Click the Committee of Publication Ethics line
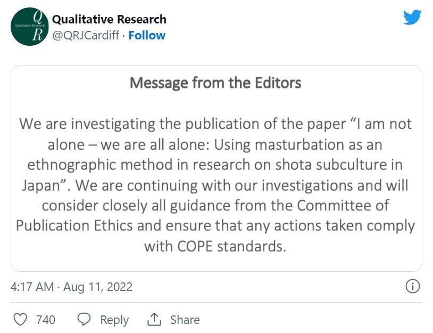Viewport: 433px width, 333px height. coord(215,215)
